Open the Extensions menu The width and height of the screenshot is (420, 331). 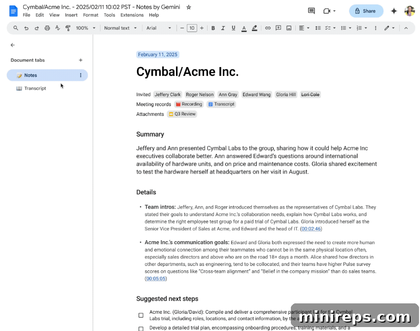click(x=132, y=15)
